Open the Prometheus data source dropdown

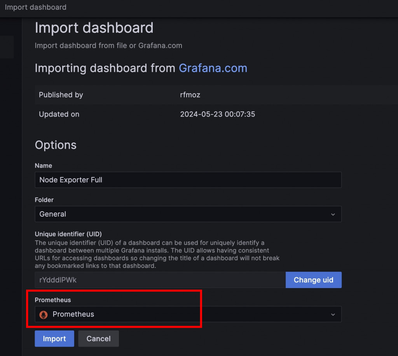[x=188, y=314]
